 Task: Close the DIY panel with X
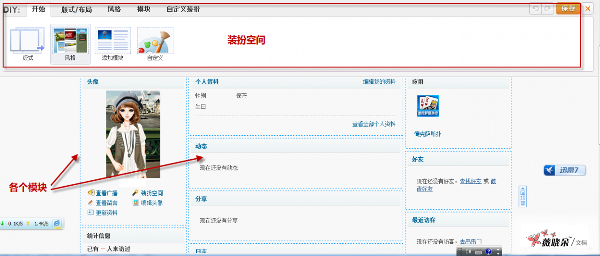click(588, 8)
